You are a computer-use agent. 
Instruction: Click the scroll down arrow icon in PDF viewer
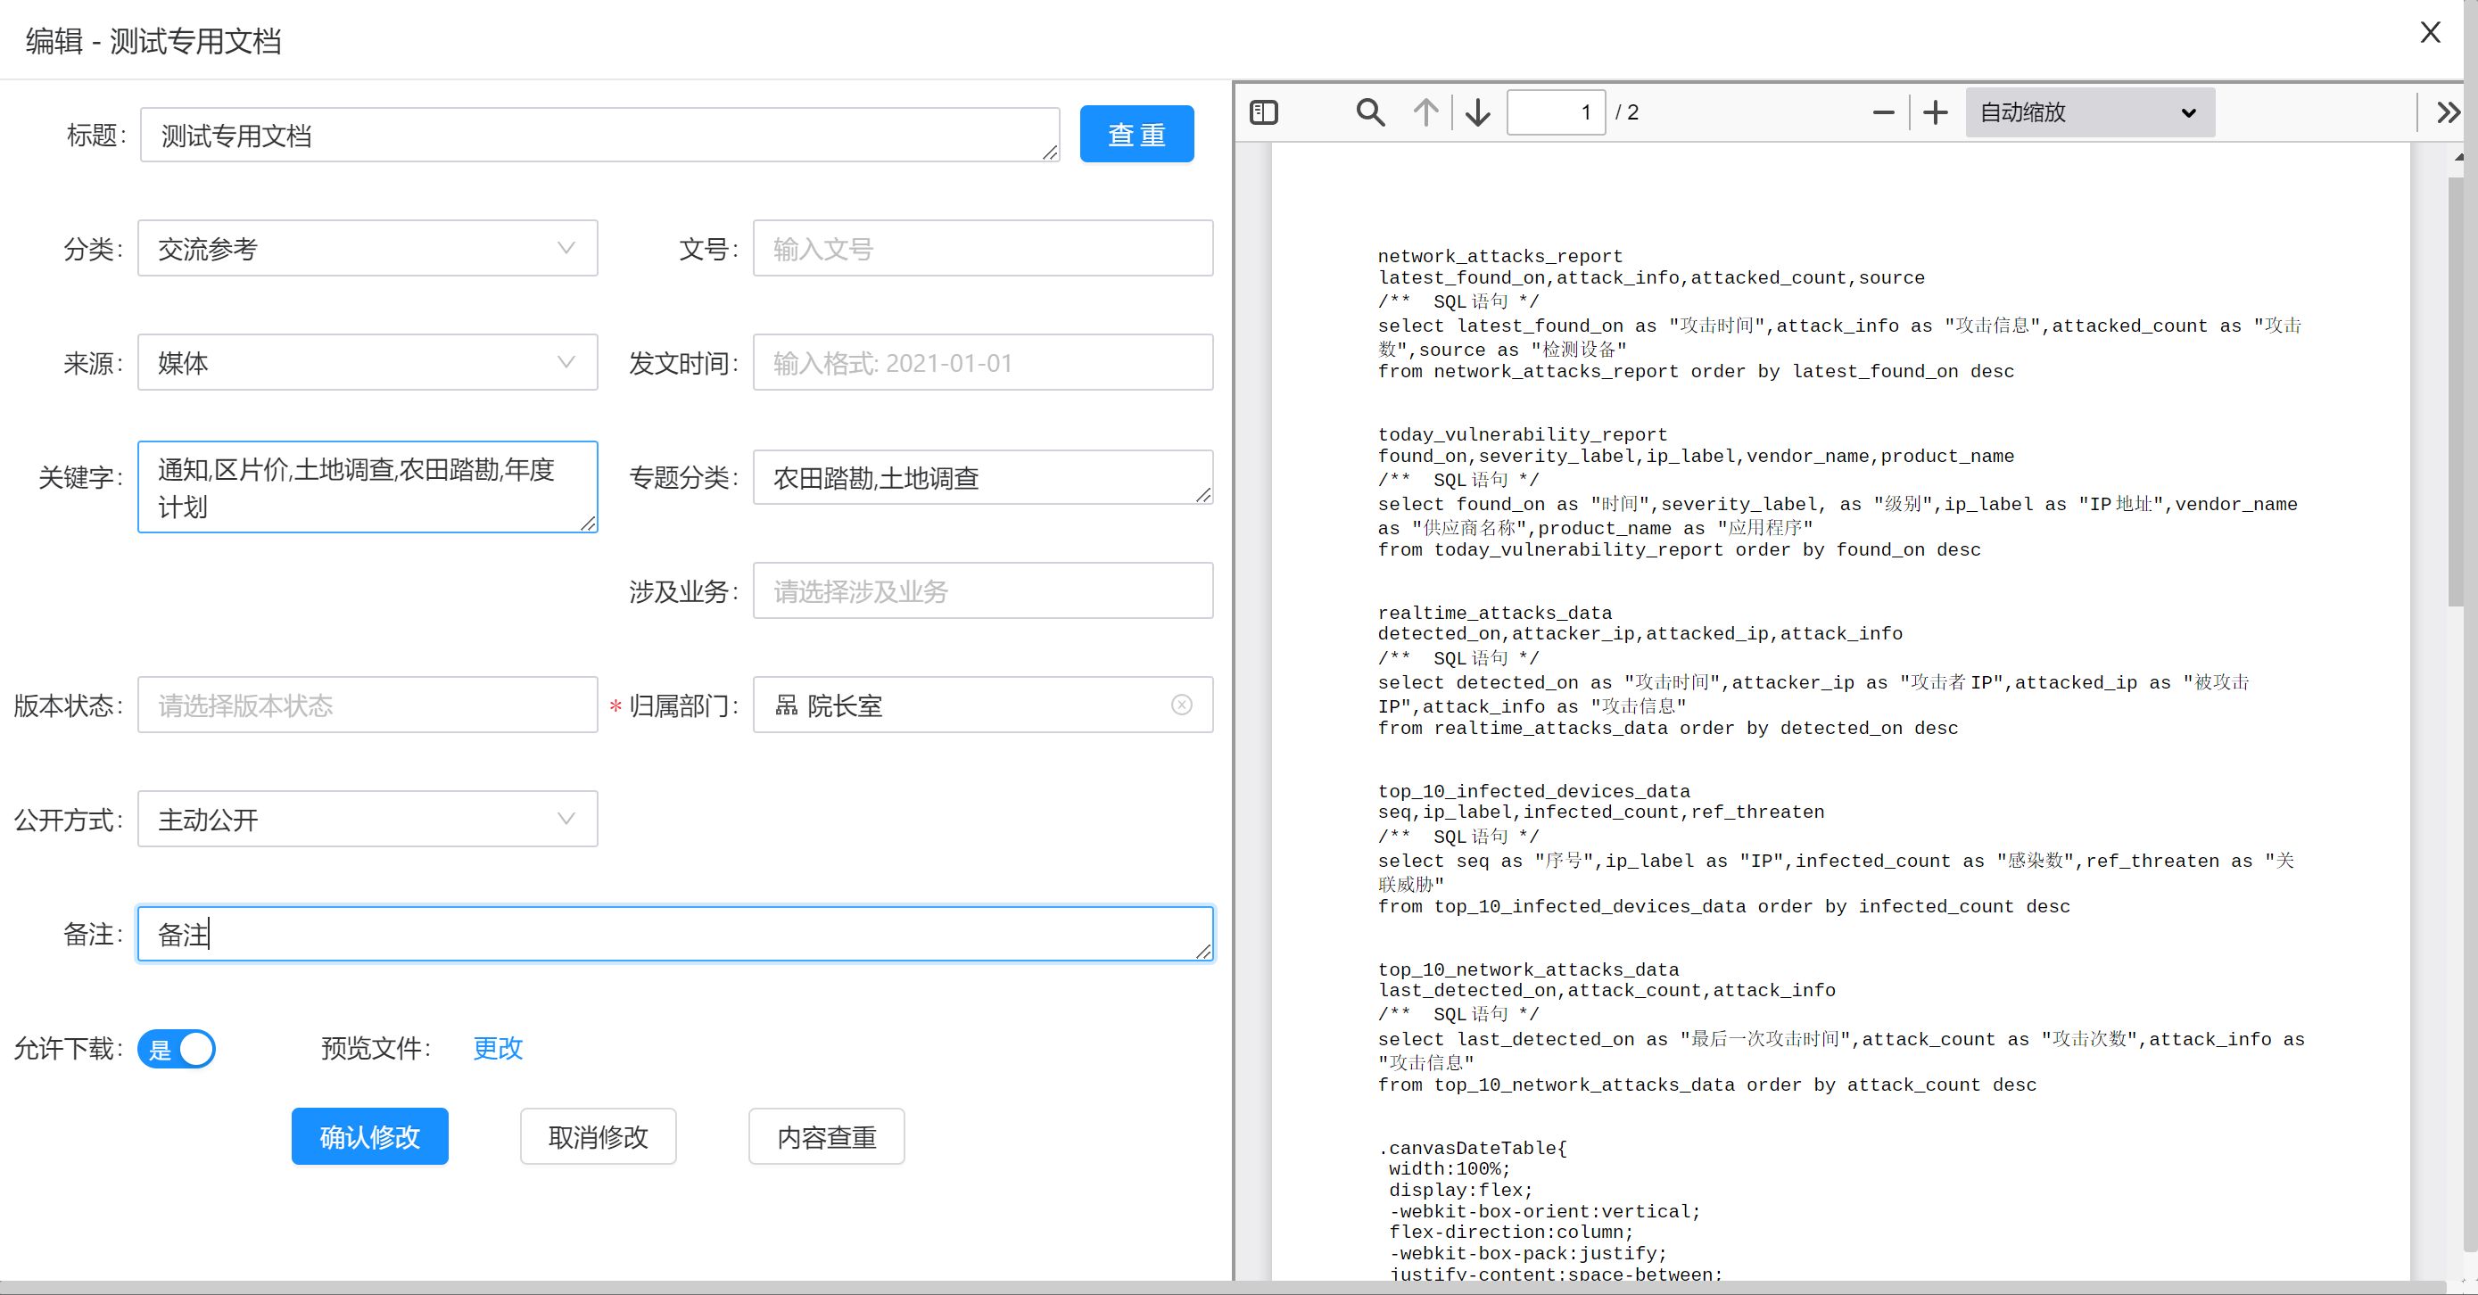(x=1476, y=111)
